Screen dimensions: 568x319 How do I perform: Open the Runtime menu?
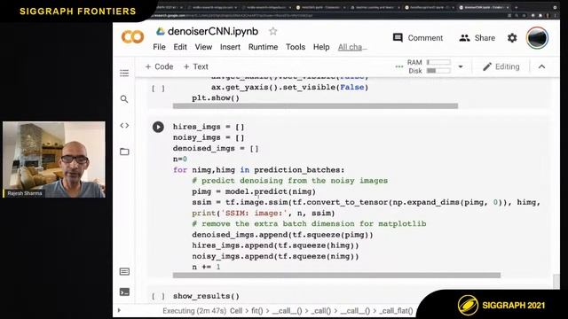[x=263, y=47]
